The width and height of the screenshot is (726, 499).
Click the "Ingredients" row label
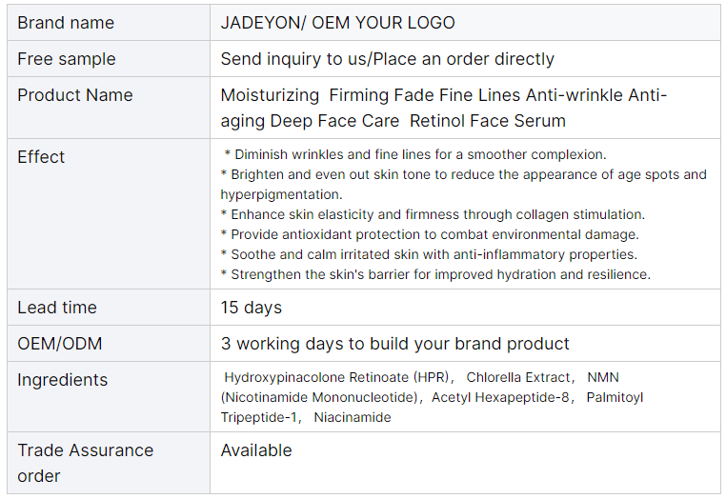[63, 380]
